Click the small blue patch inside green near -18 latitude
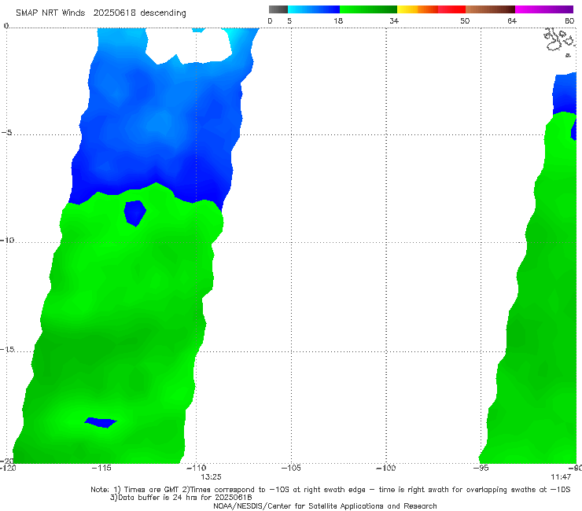Image resolution: width=582 pixels, height=511 pixels. pyautogui.click(x=101, y=422)
